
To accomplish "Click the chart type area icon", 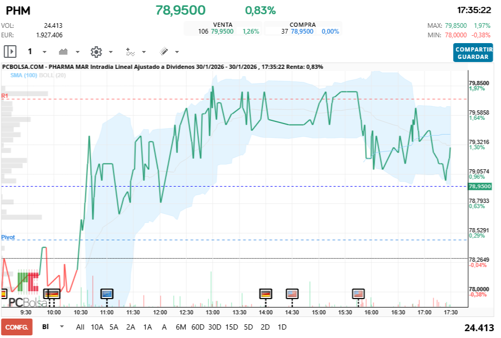I will (64, 52).
